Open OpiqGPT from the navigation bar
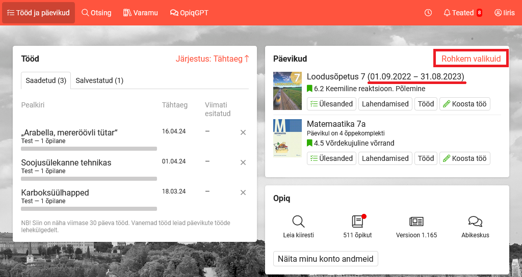 (x=189, y=13)
